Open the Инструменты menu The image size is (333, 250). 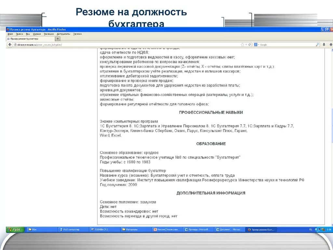63,34
